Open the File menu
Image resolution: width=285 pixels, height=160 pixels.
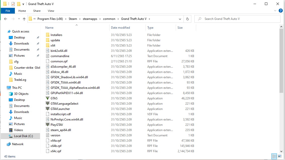coord(8,11)
